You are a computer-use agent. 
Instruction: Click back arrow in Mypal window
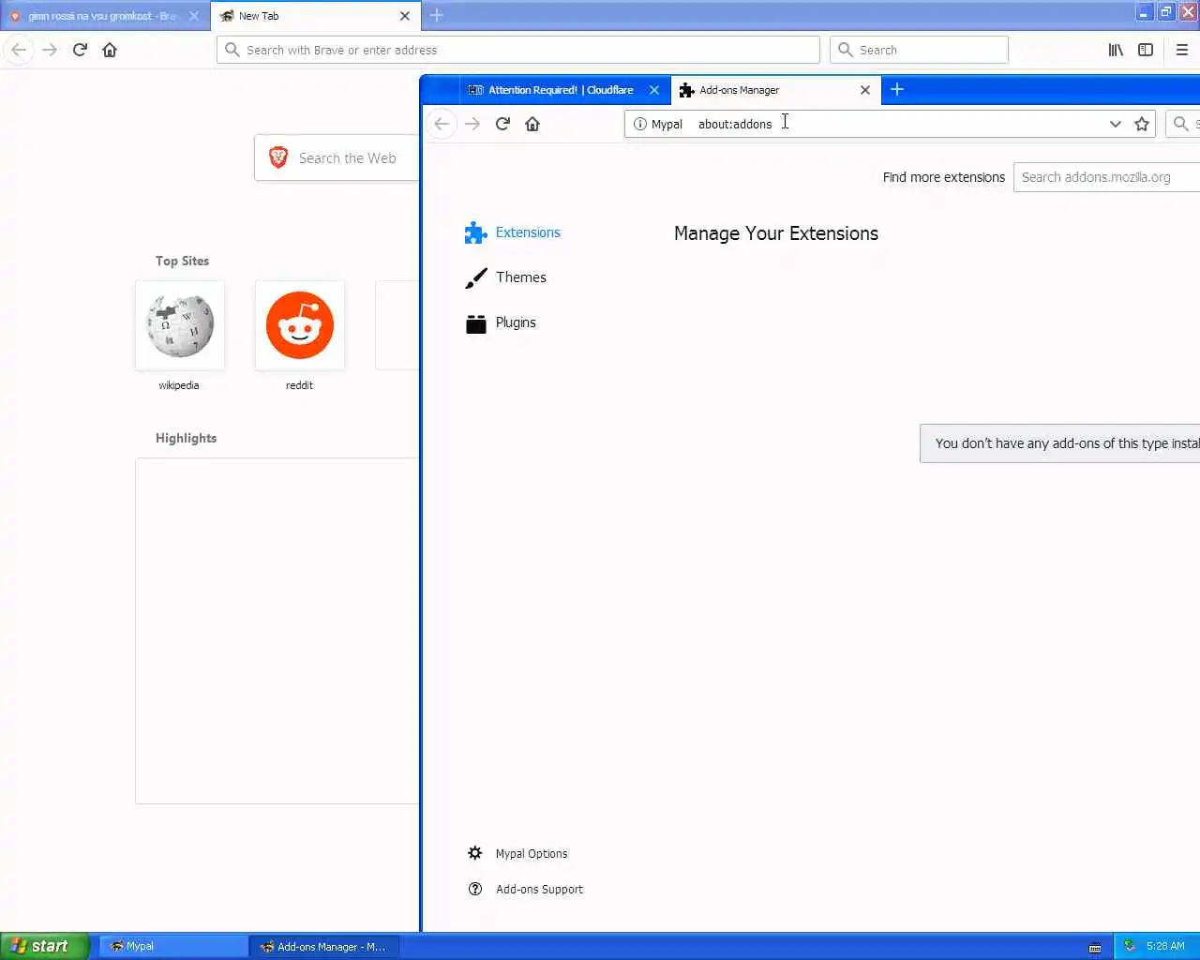pos(442,124)
